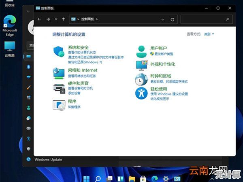Open the 硬件和声音 printer icon
Image resolution: width=243 pixels, height=182 pixels.
[59, 88]
